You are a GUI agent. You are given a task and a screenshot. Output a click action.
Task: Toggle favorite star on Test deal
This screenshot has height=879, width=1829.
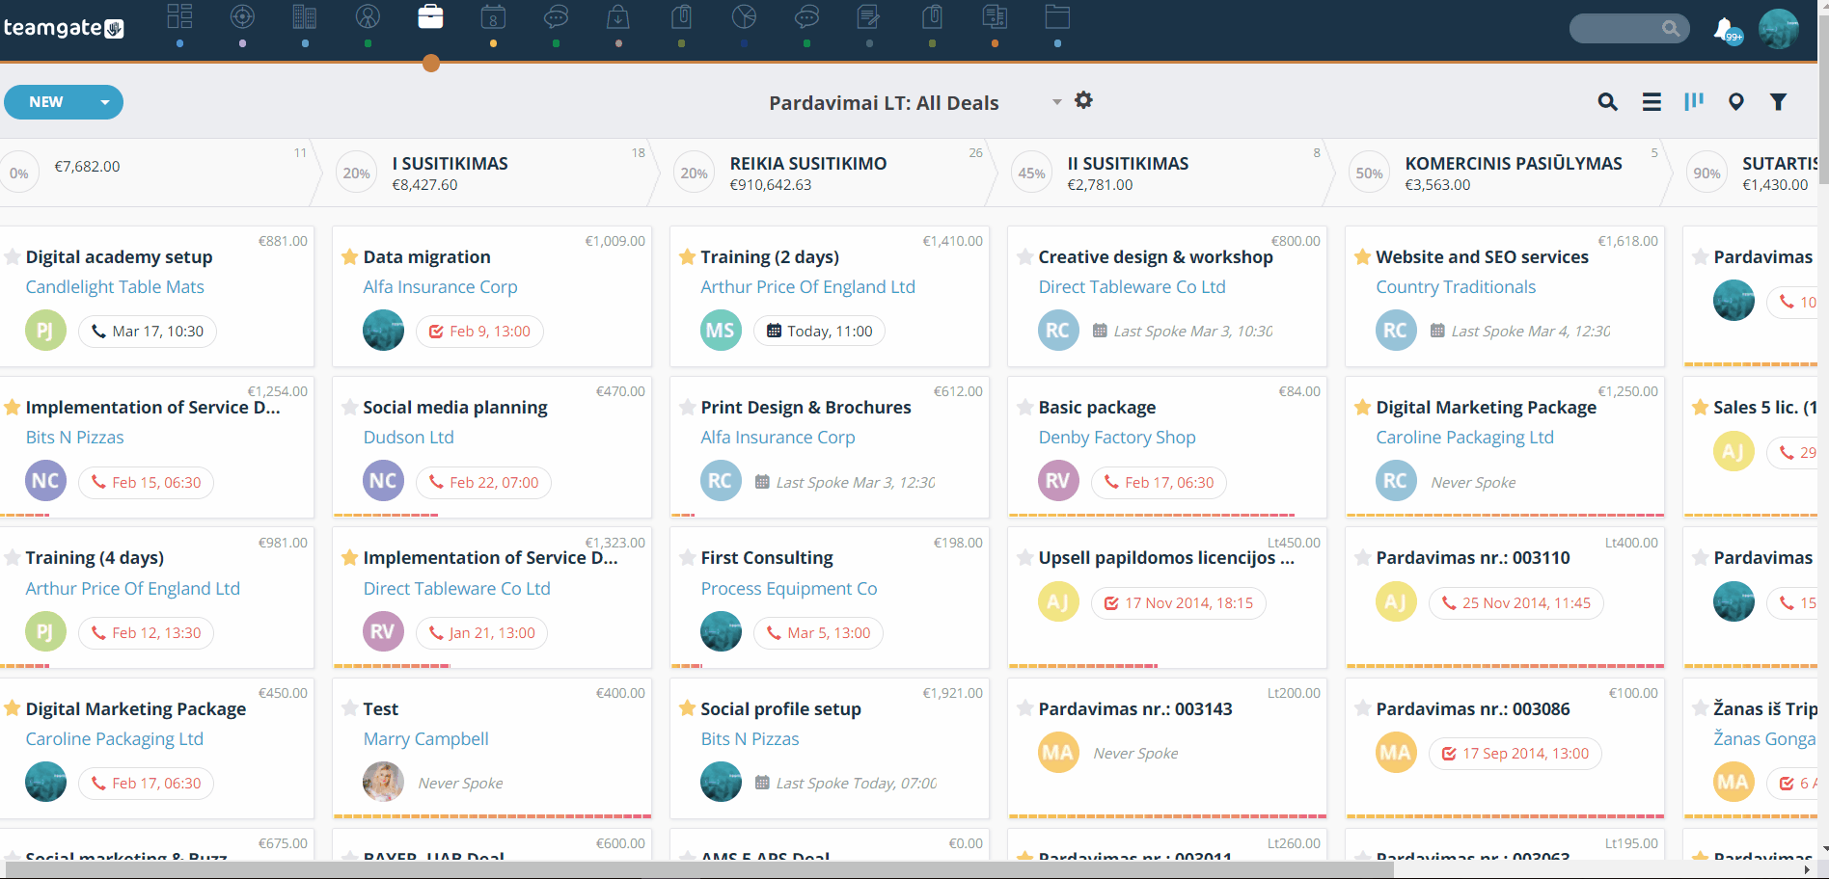pos(350,708)
